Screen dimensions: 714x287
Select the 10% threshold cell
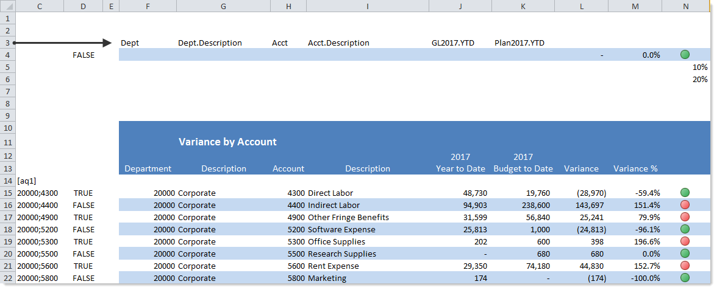[x=699, y=67]
